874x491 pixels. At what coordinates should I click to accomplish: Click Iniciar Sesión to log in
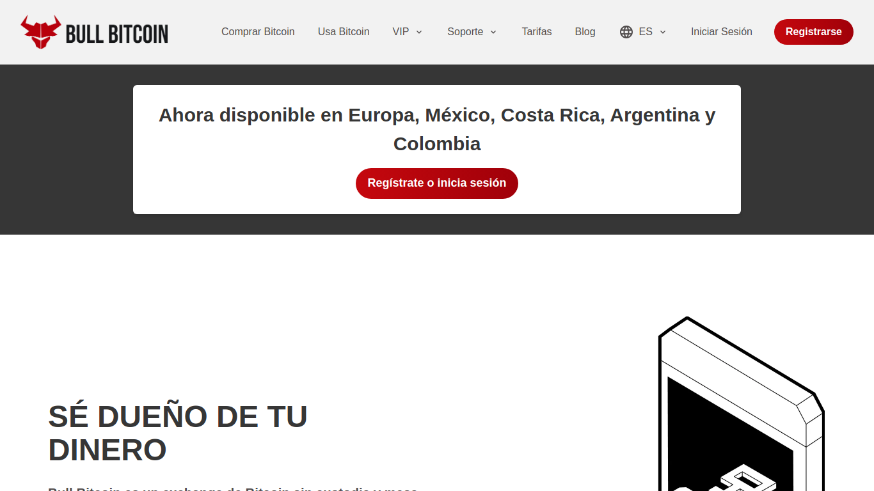coord(722,32)
